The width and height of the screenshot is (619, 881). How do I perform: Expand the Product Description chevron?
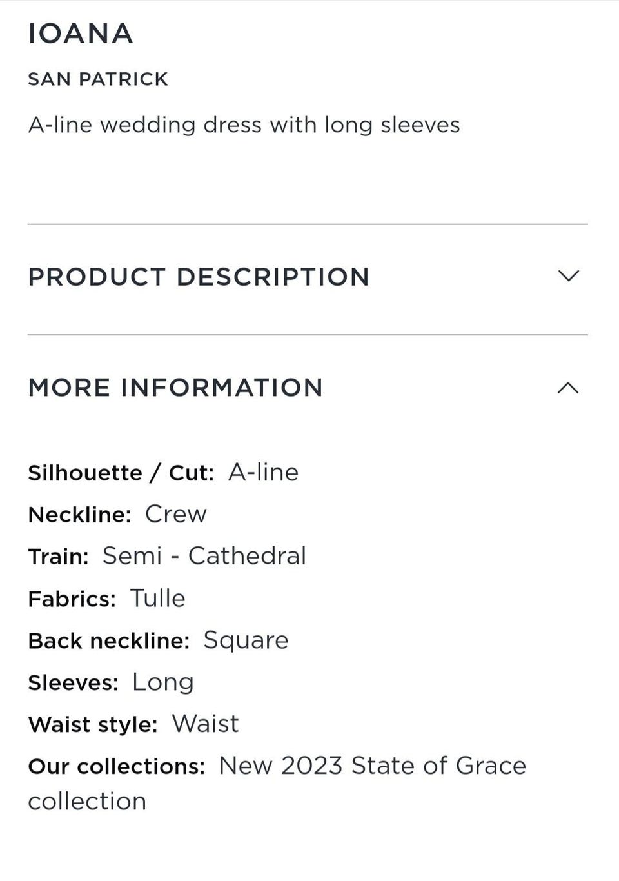[x=568, y=276]
